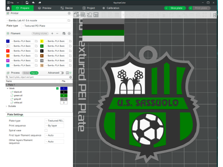
Task: Switch to the Prepare tab
Action: point(22,8)
